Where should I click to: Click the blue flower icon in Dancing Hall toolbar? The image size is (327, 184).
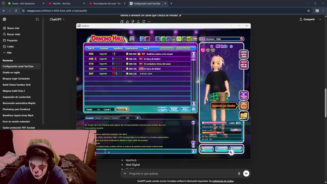[x=142, y=39]
